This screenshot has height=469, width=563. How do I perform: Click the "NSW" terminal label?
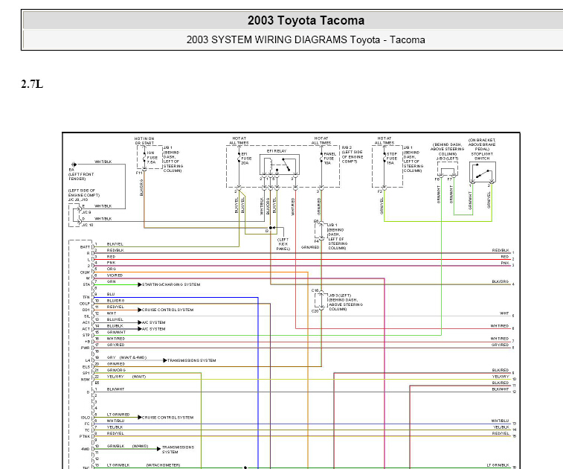[86, 380]
